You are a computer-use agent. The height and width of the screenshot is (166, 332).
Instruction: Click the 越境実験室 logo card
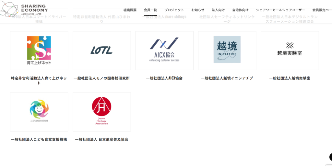[290, 50]
